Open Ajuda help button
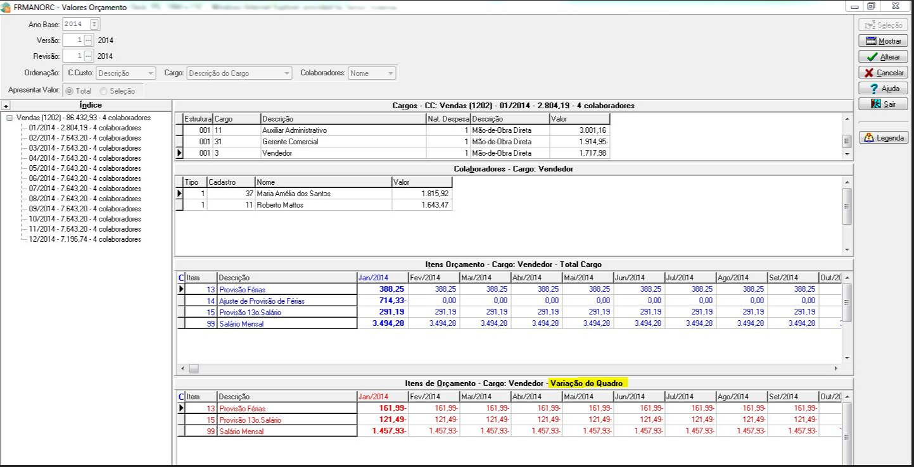Screen dimensions: 914x467 [883, 89]
